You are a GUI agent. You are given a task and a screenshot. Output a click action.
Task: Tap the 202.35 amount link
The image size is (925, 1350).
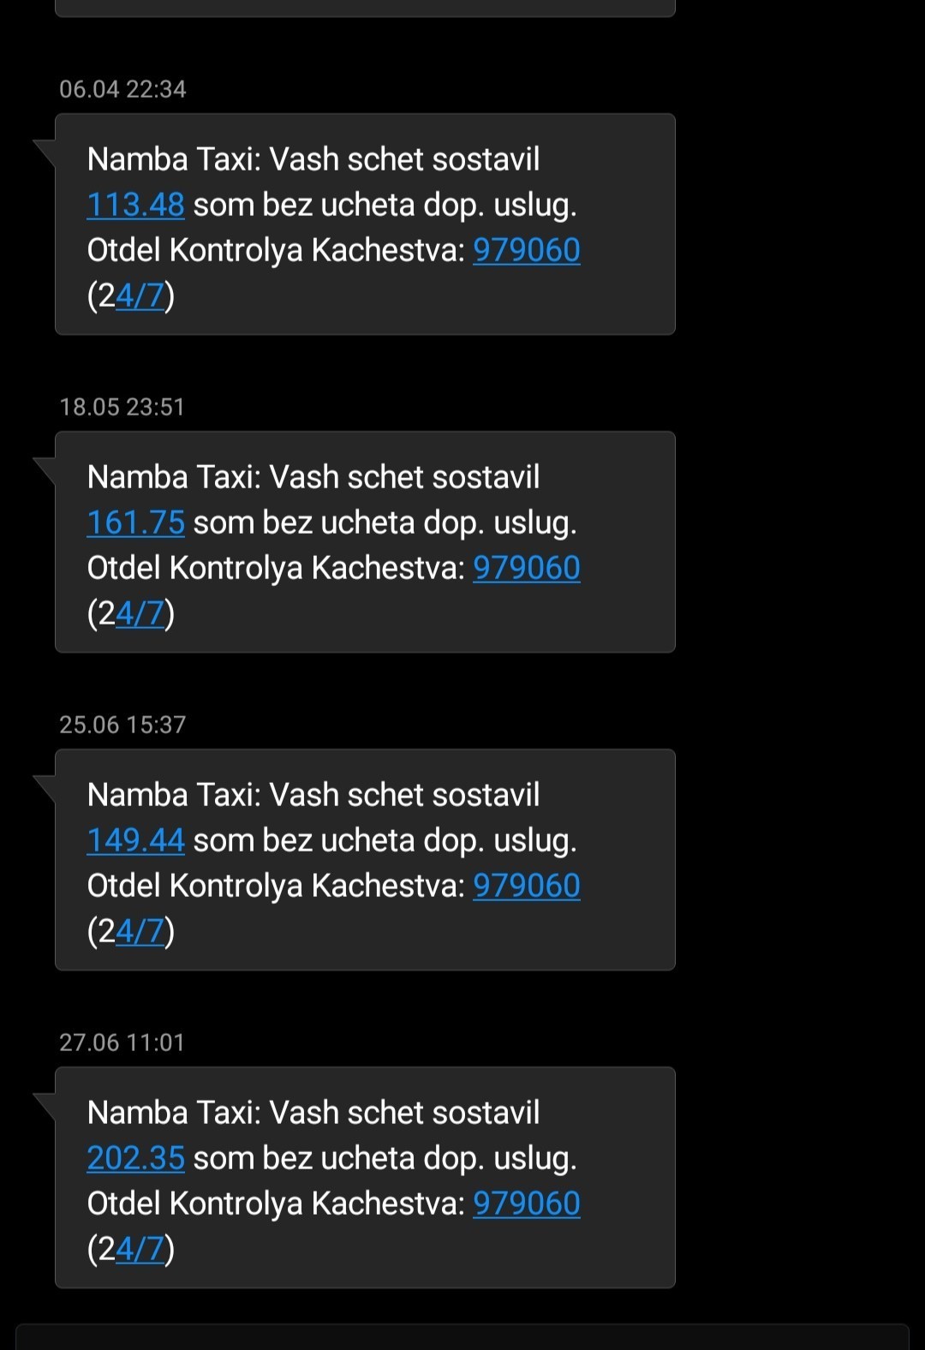(x=135, y=1159)
